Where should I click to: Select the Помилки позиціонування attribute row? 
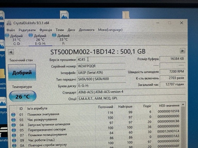(x=95, y=133)
